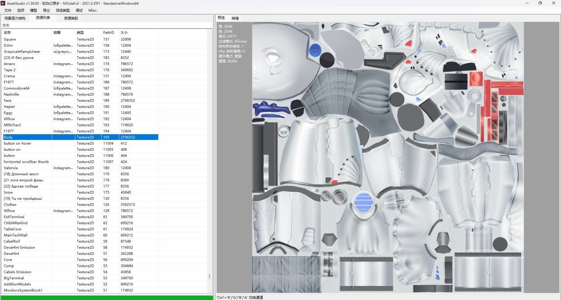Switch to the 场景层次结构 tab
561x300 pixels.
15,18
